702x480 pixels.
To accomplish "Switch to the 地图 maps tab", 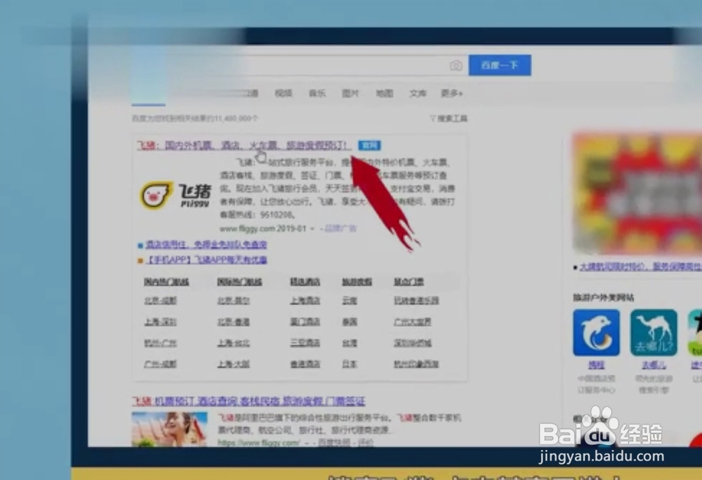I will click(x=385, y=92).
